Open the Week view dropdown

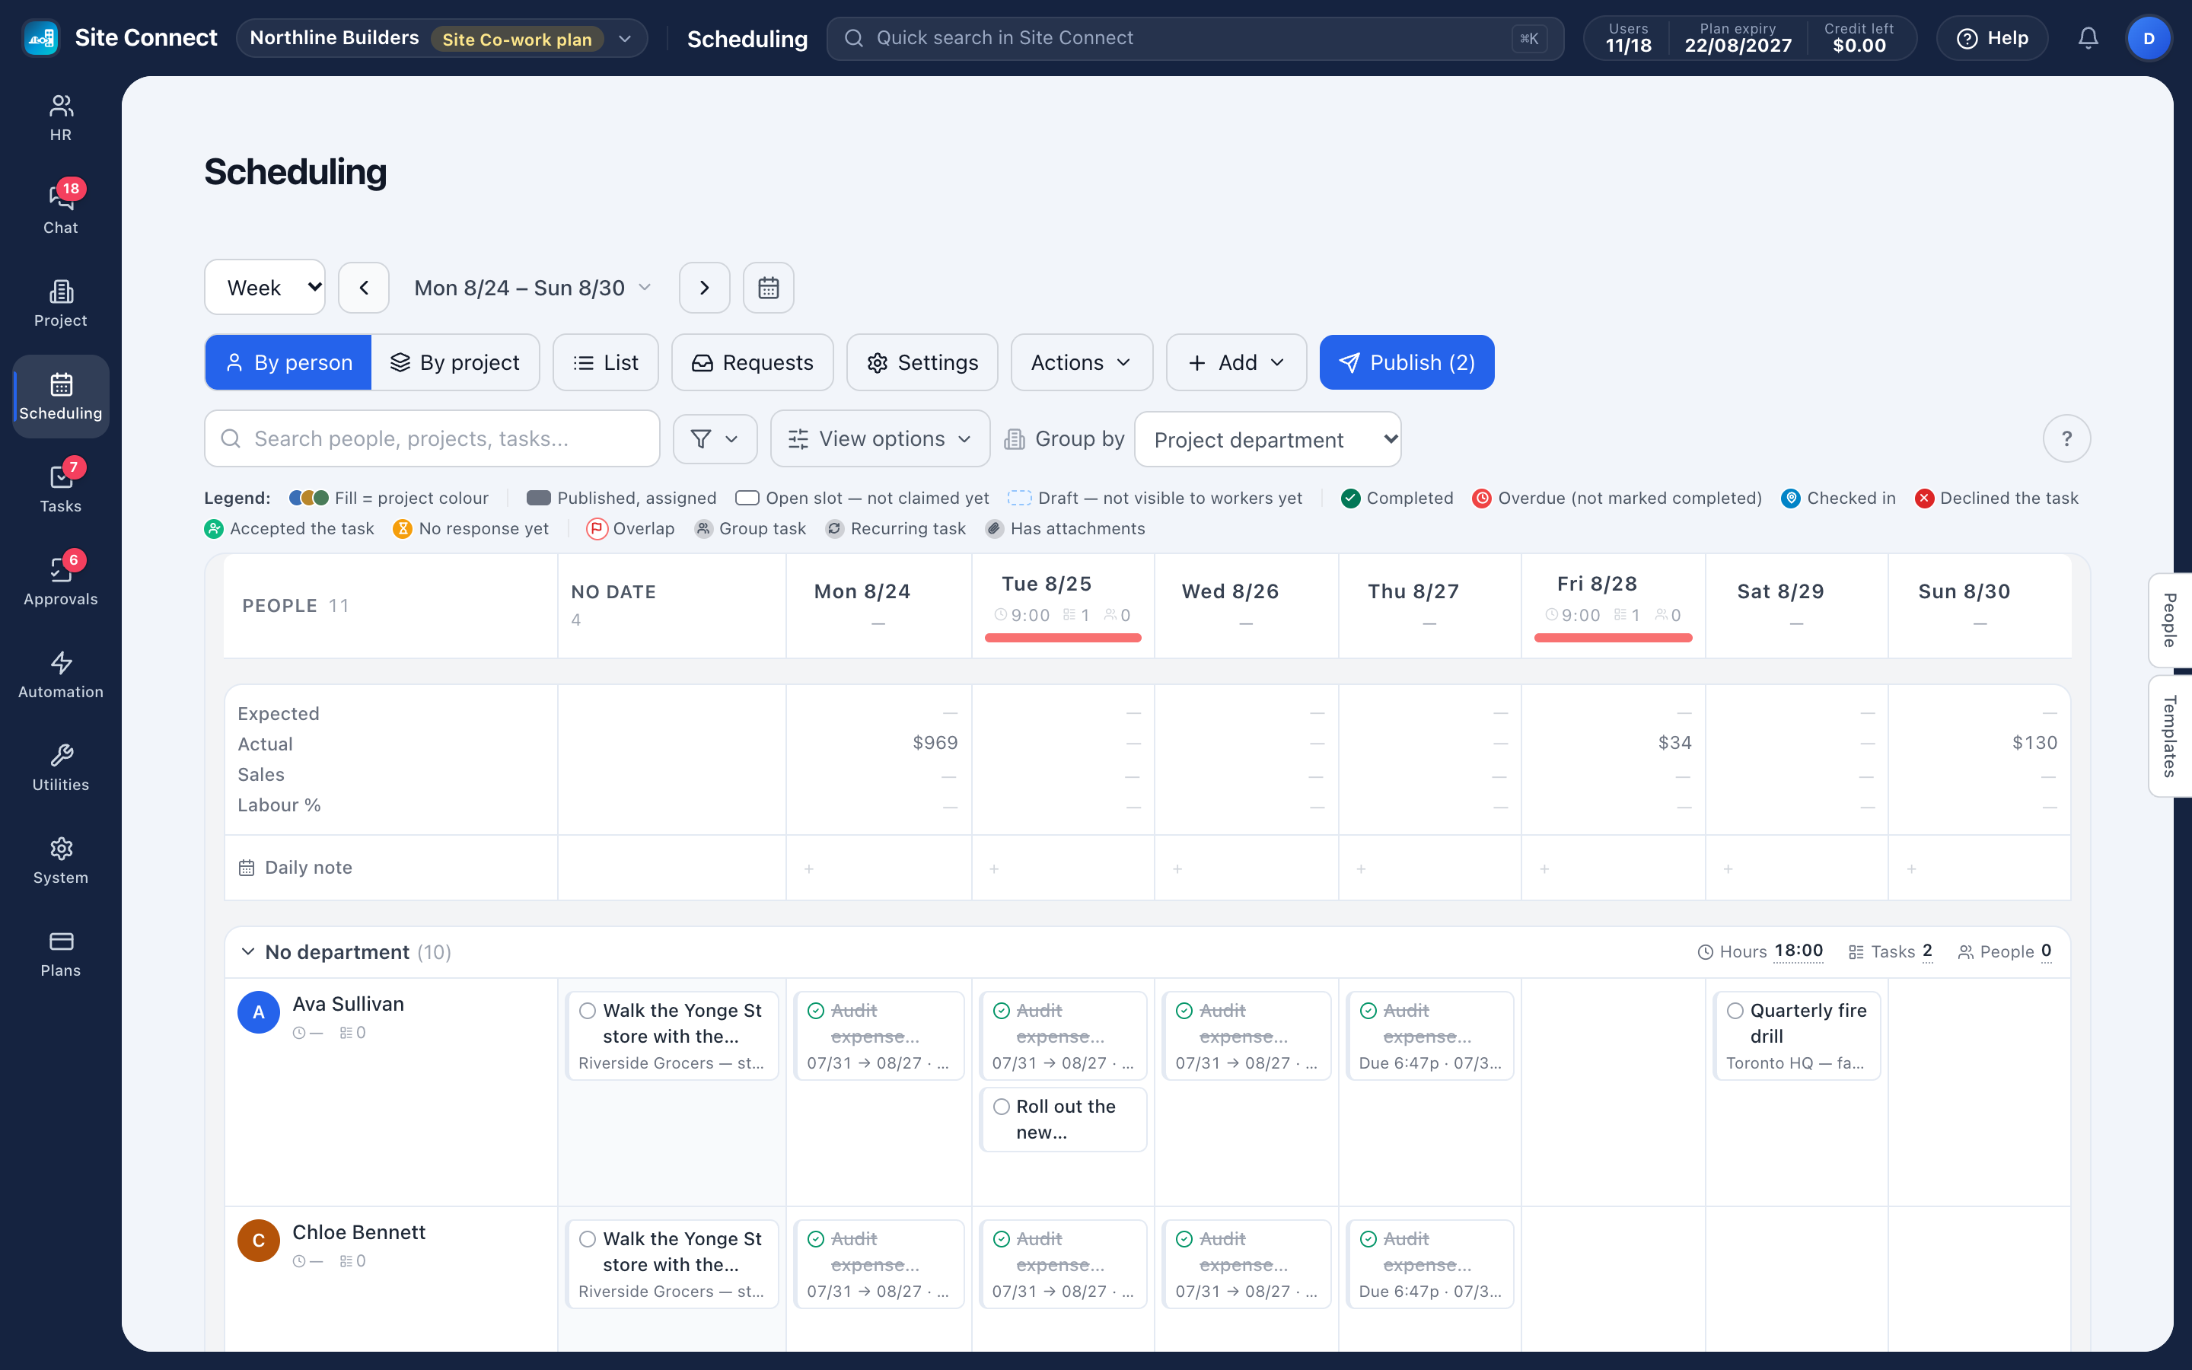click(x=265, y=287)
